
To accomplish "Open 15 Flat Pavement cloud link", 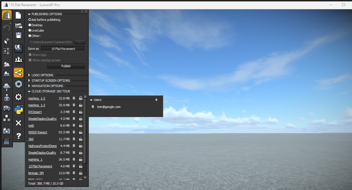I will [40, 166].
